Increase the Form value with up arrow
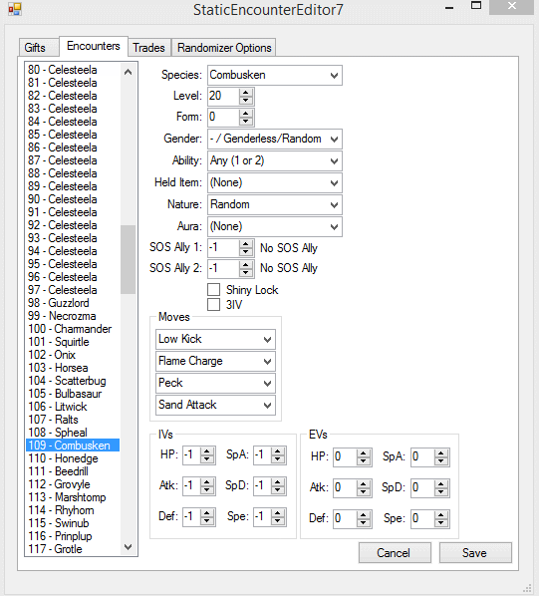 click(x=246, y=114)
